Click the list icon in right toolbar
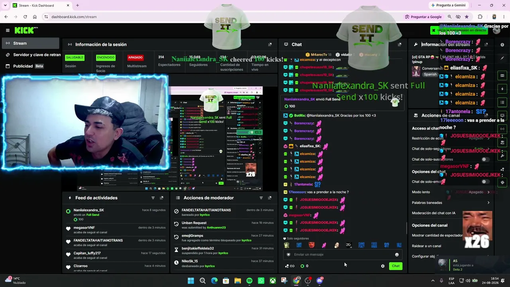 coord(502,102)
